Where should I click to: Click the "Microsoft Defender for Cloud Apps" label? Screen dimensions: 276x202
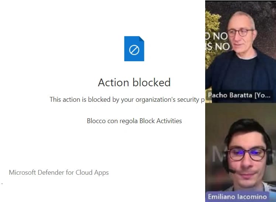point(59,173)
